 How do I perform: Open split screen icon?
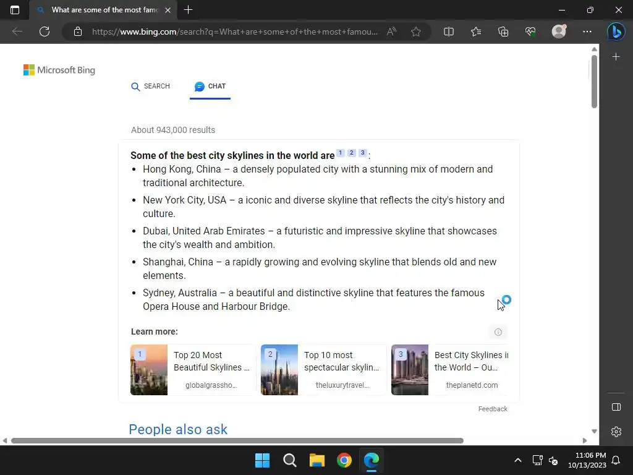pyautogui.click(x=449, y=32)
